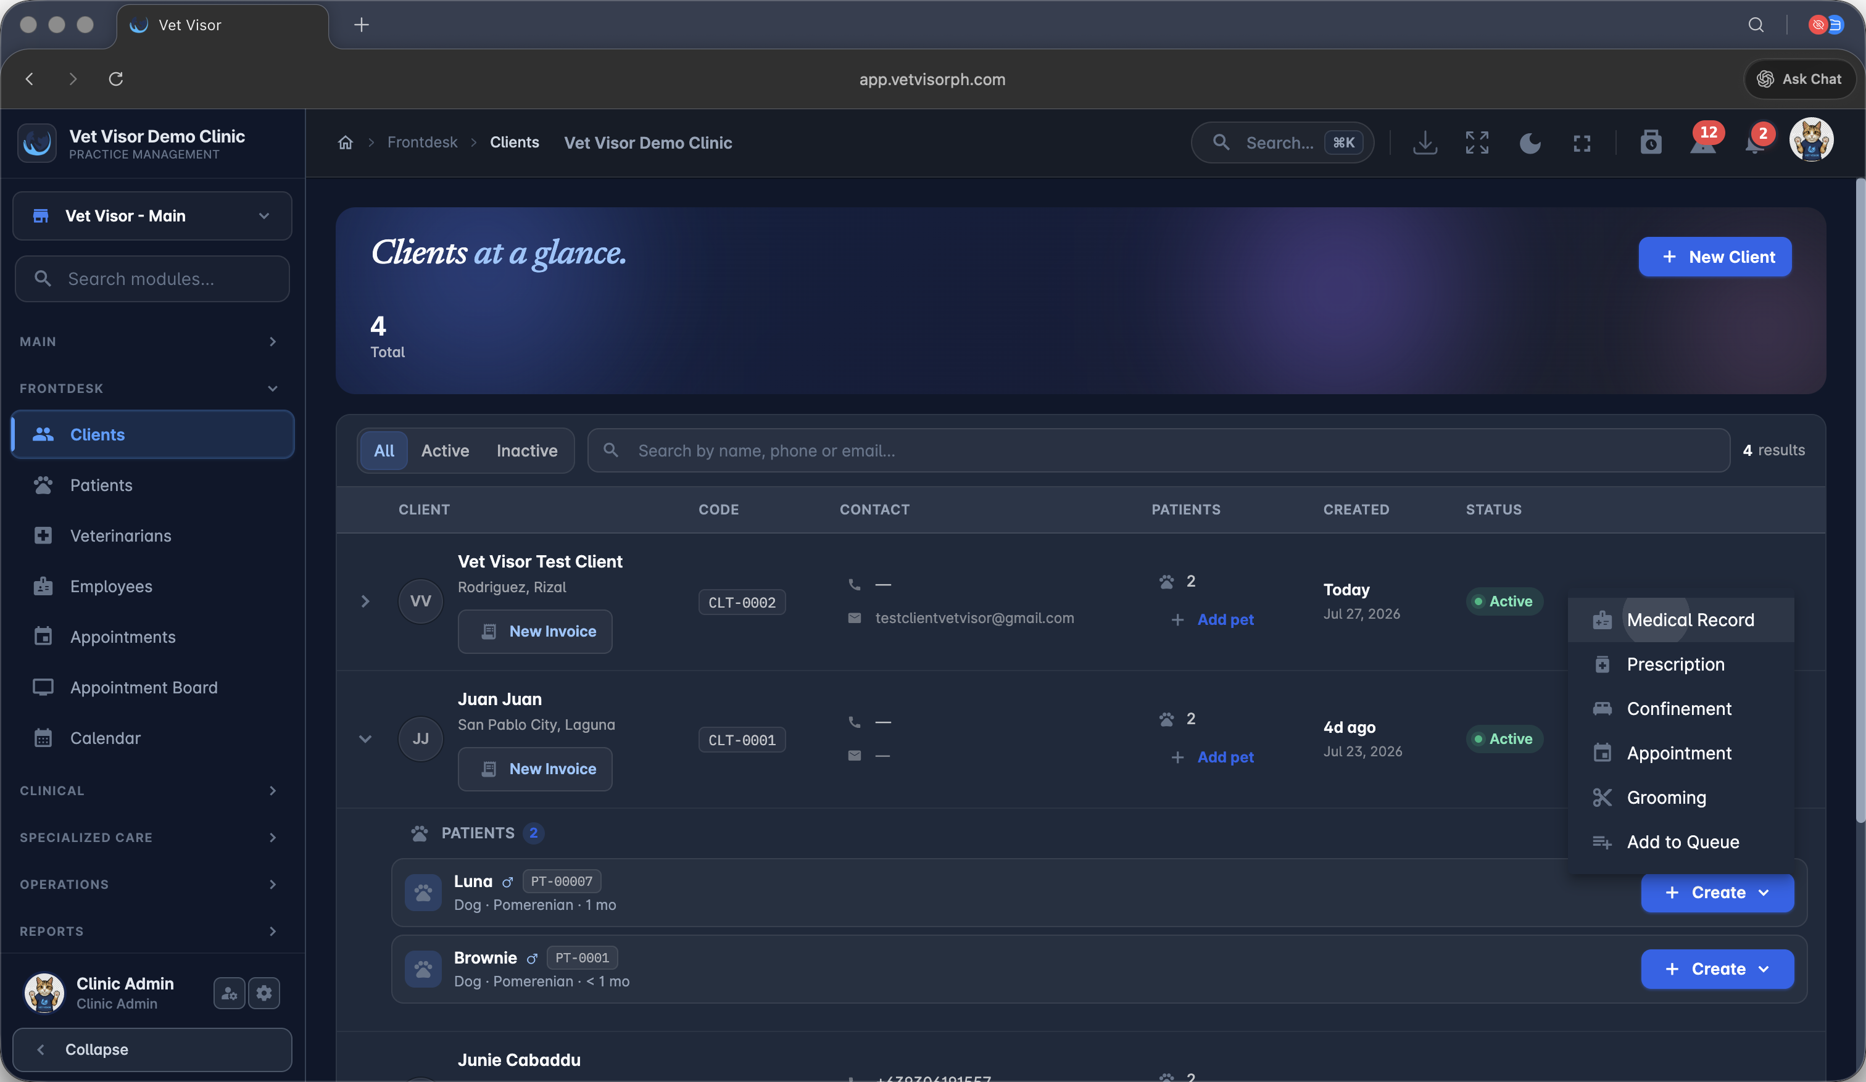
Task: Choose Confinement from the Create menu
Action: click(1681, 708)
